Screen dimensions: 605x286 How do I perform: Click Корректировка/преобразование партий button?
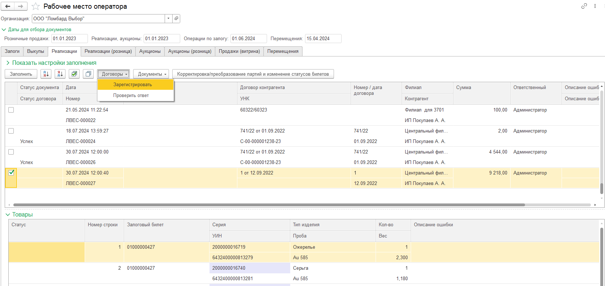pyautogui.click(x=253, y=74)
